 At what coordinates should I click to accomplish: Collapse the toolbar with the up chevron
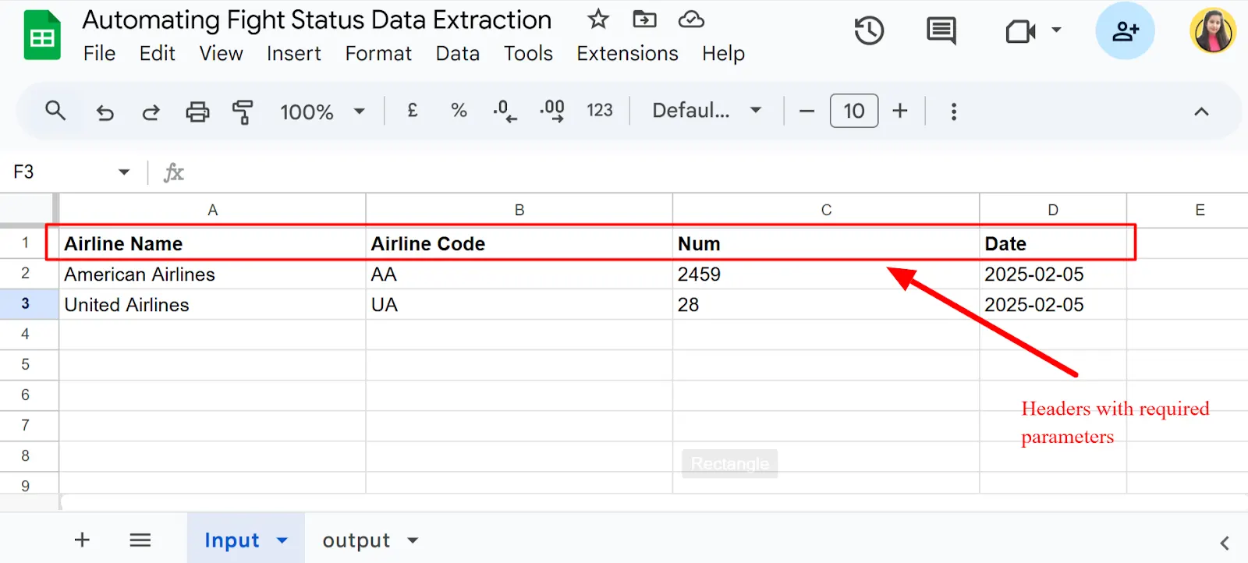tap(1201, 112)
